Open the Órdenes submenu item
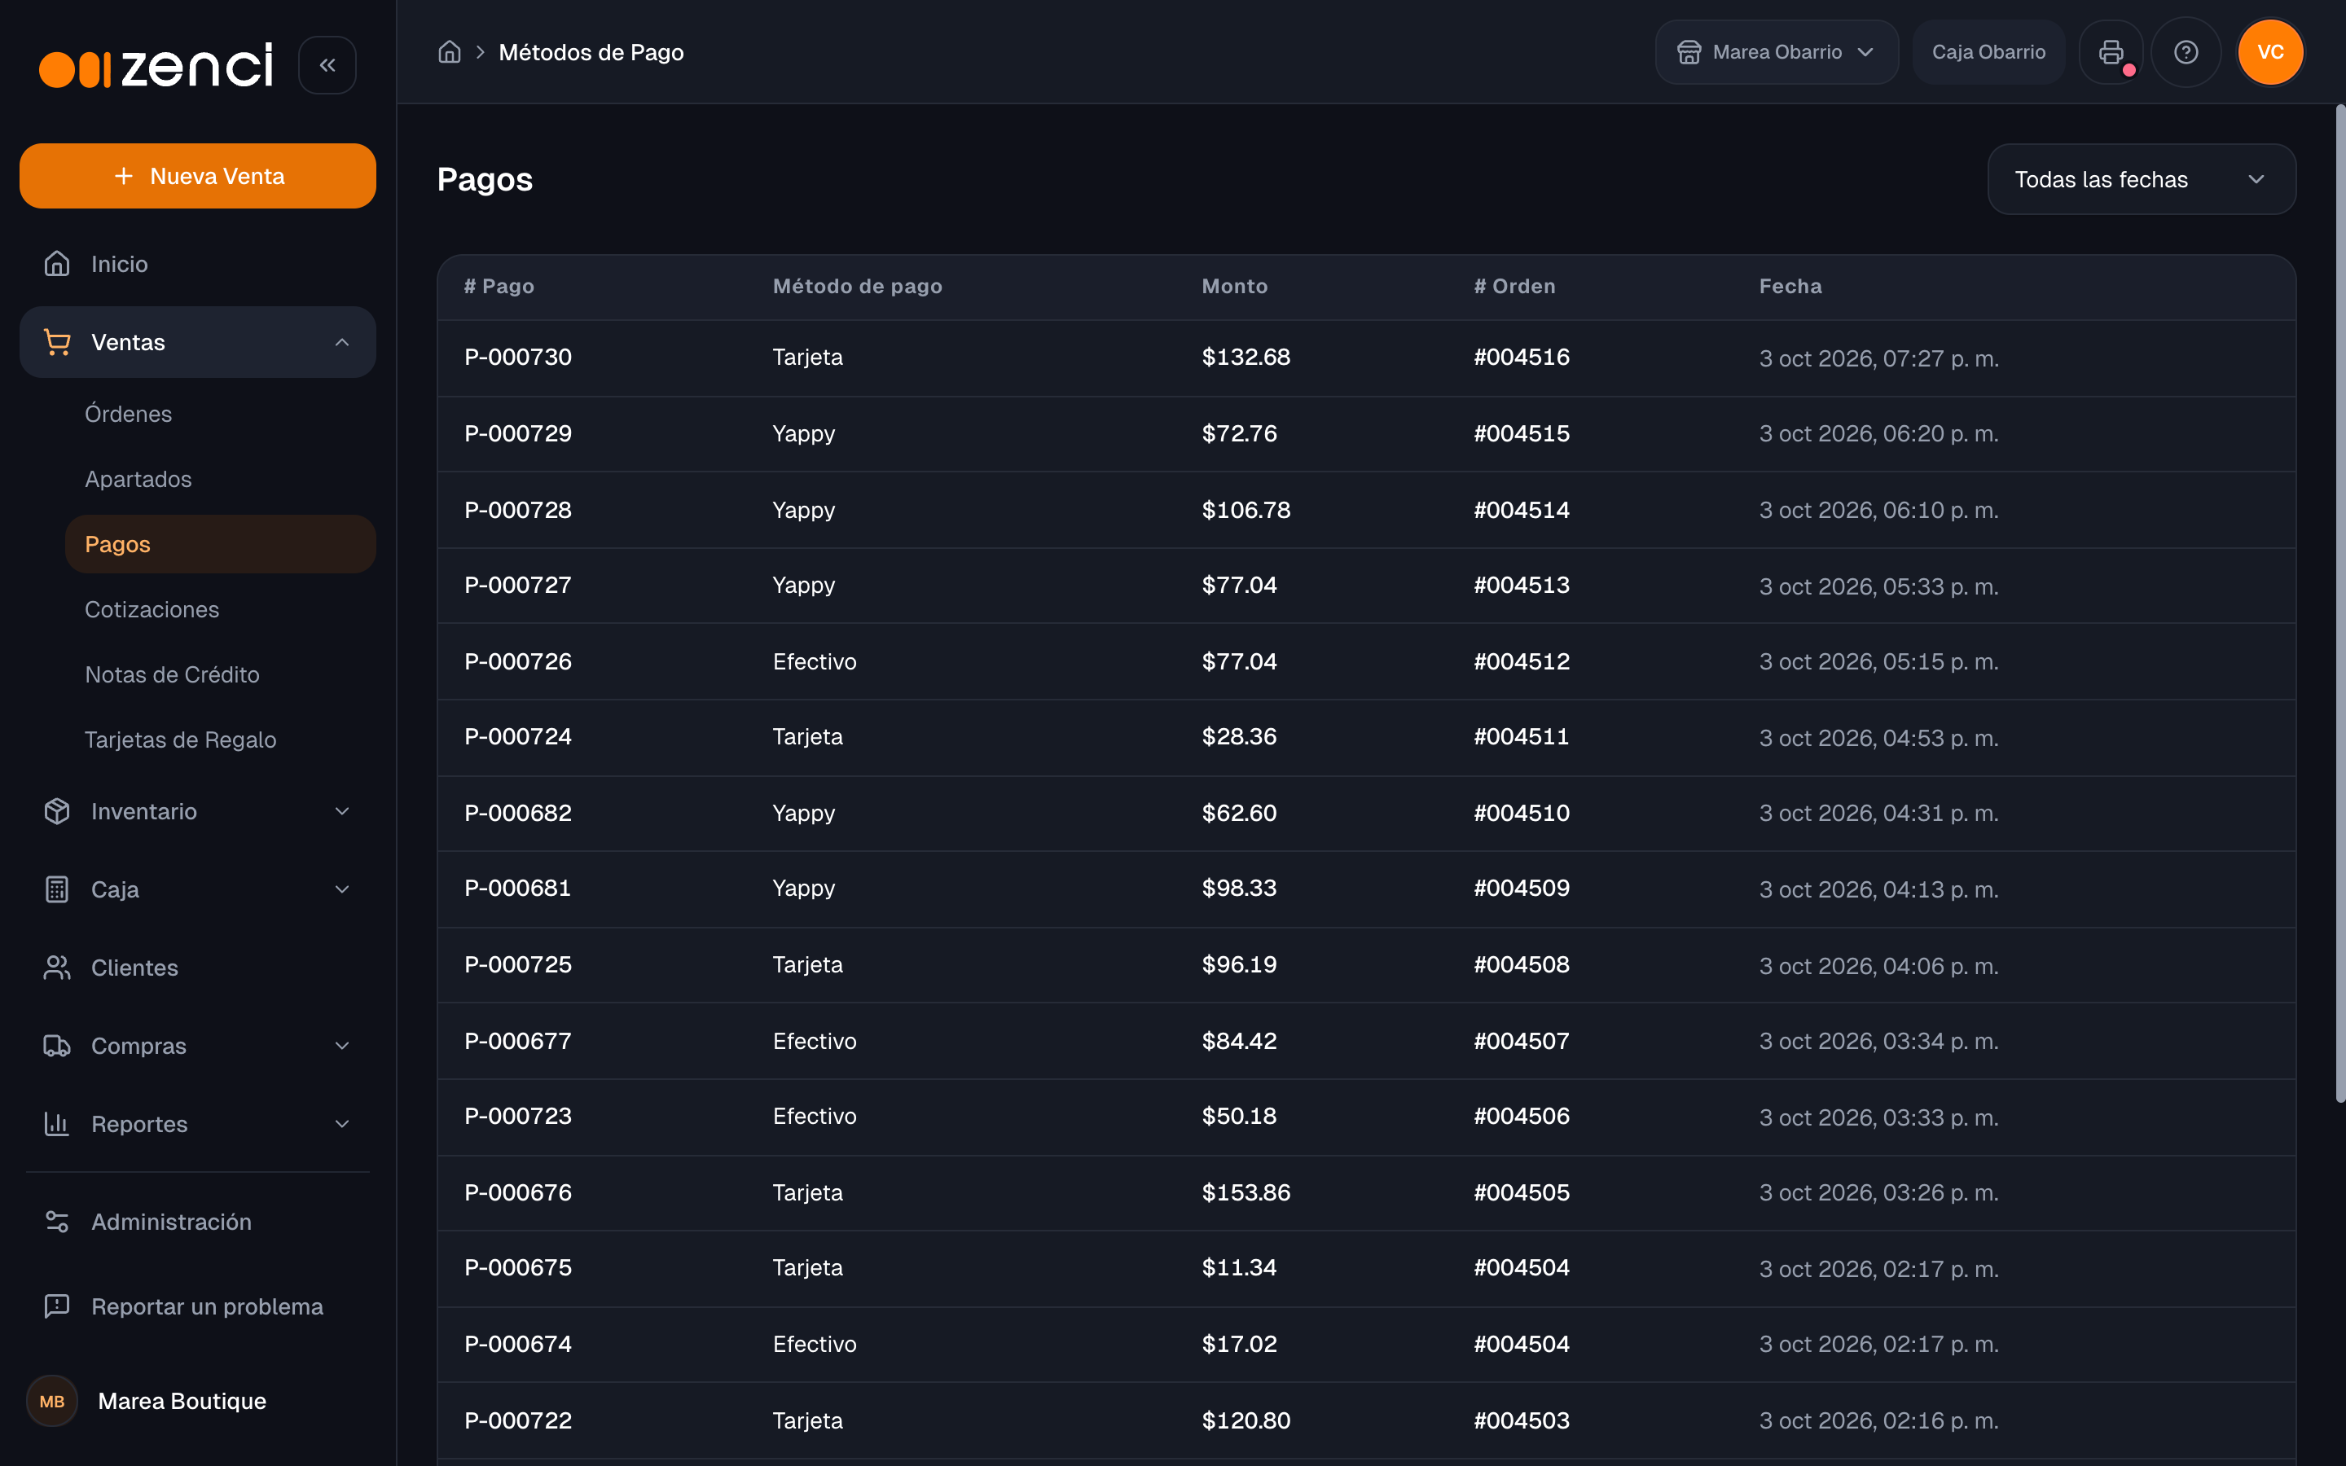The image size is (2346, 1466). (x=220, y=414)
